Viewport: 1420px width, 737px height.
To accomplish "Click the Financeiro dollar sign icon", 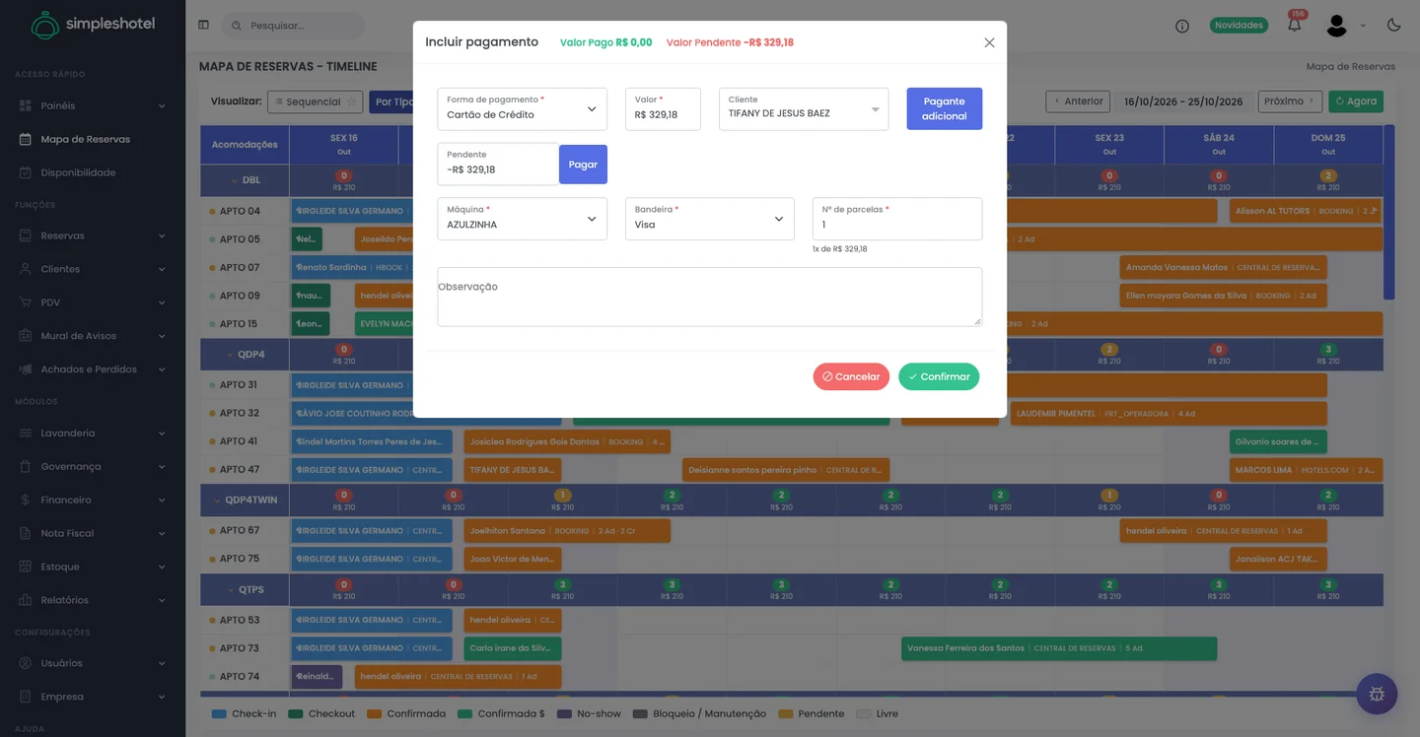I will click(26, 500).
